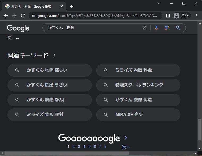This screenshot has width=202, height=156.
Task: Search MIRAISE 物販 suggestion
Action: [x=138, y=114]
